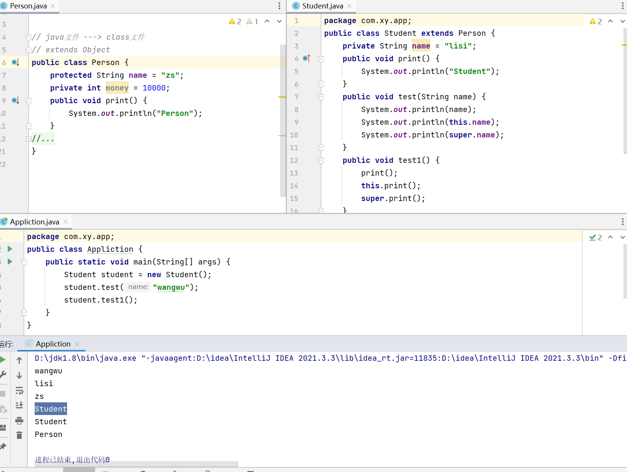Clear console with the trash icon
Viewport: 627px width, 472px height.
[19, 435]
